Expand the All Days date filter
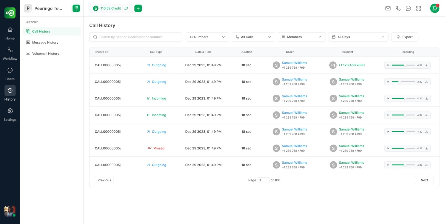The width and height of the screenshot is (445, 224). pyautogui.click(x=358, y=37)
